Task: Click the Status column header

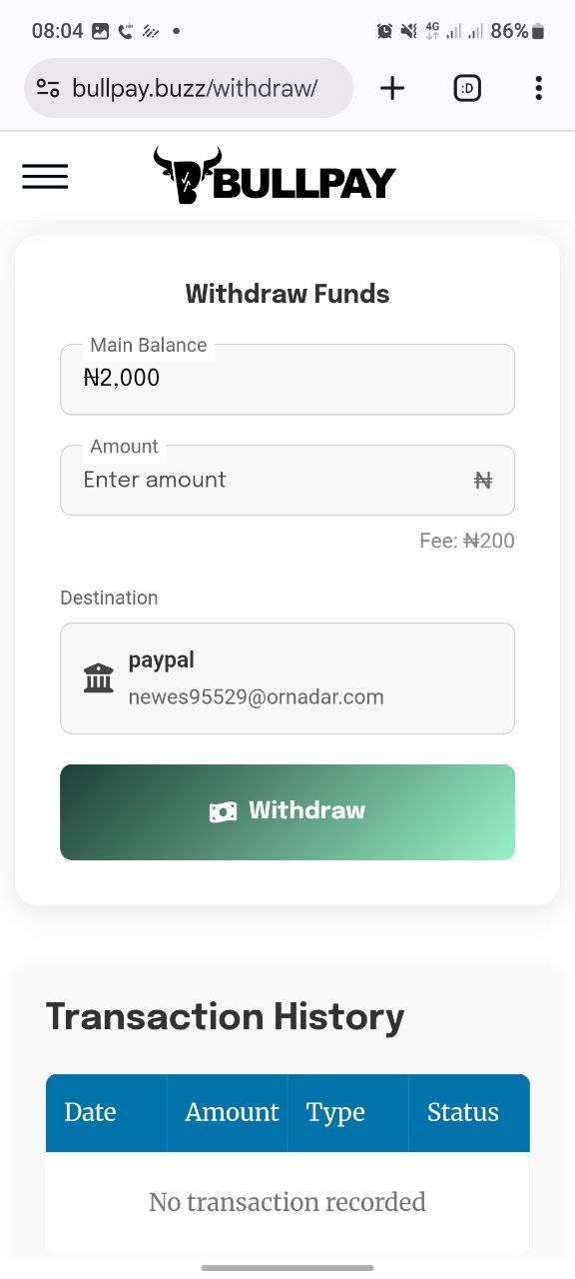Action: click(468, 1112)
